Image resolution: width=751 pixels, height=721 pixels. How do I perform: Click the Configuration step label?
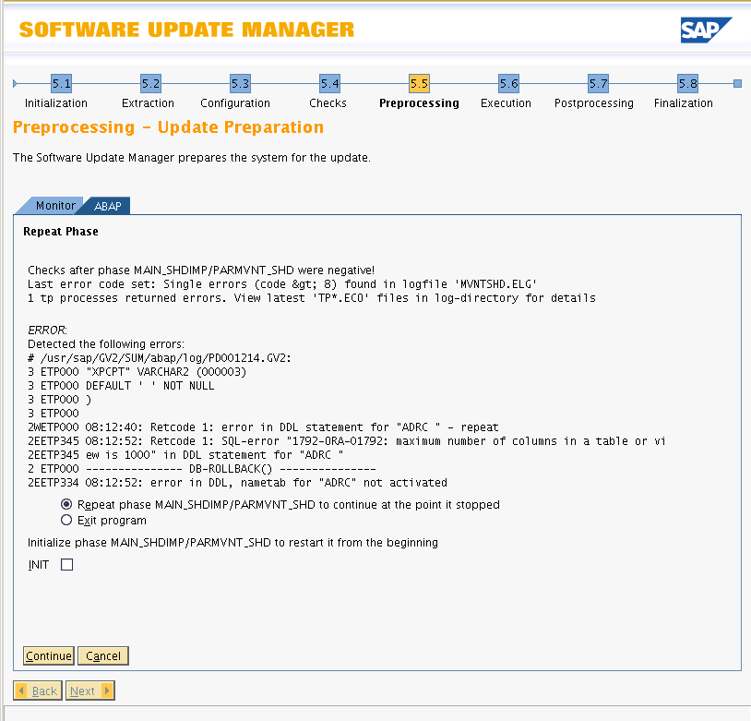235,103
